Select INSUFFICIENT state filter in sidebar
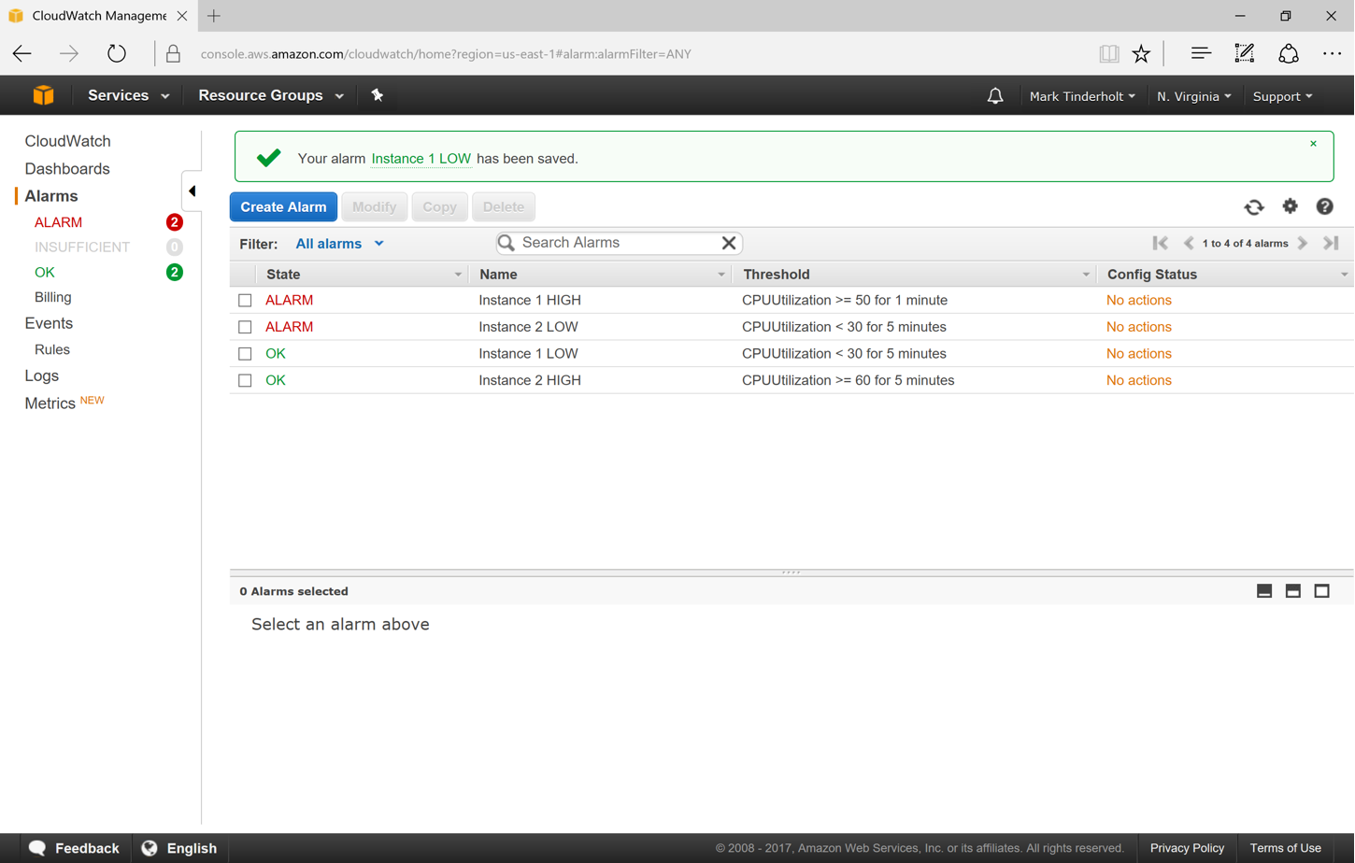1355x863 pixels. pos(82,248)
